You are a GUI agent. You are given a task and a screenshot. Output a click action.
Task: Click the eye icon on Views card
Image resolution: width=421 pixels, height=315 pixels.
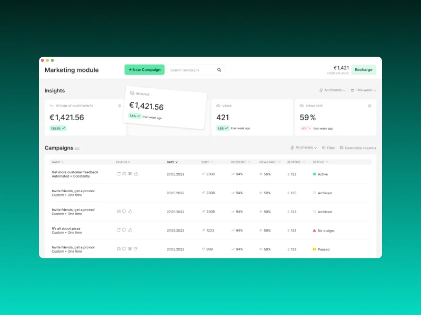point(218,106)
